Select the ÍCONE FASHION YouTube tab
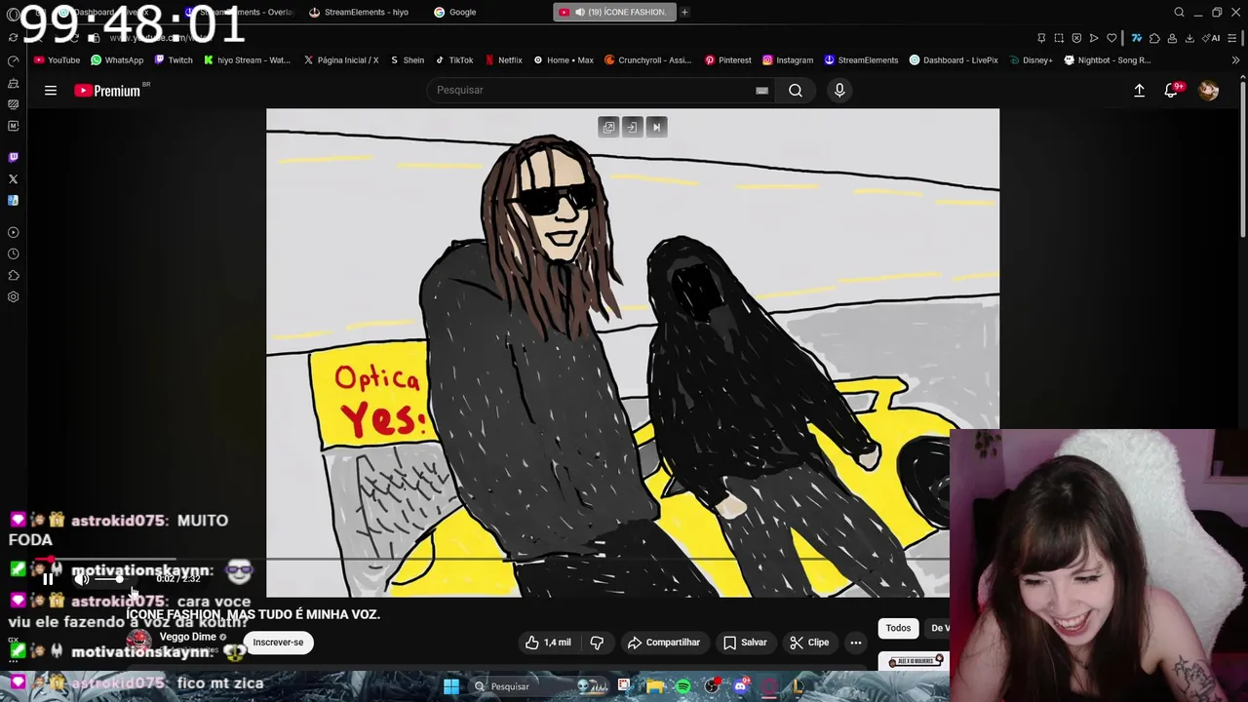 (x=614, y=12)
